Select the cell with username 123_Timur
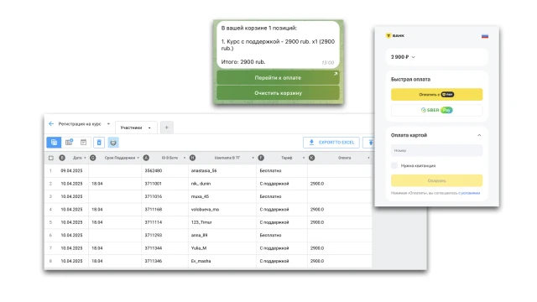This screenshot has width=537, height=302. pyautogui.click(x=222, y=222)
